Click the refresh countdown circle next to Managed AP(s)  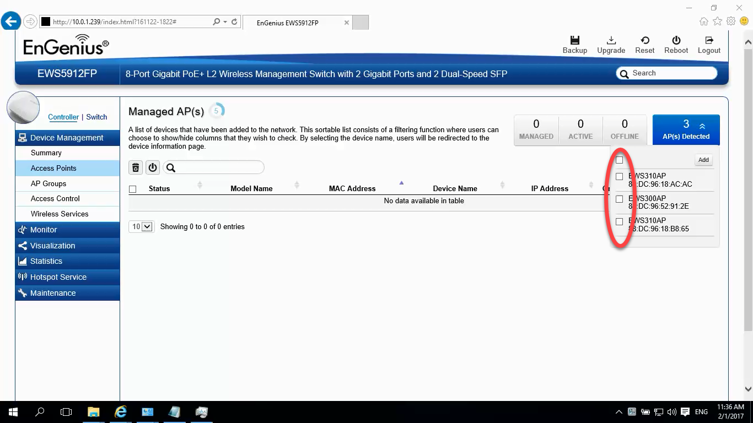[216, 111]
